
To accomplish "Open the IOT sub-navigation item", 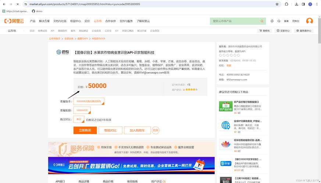I will [x=117, y=31].
